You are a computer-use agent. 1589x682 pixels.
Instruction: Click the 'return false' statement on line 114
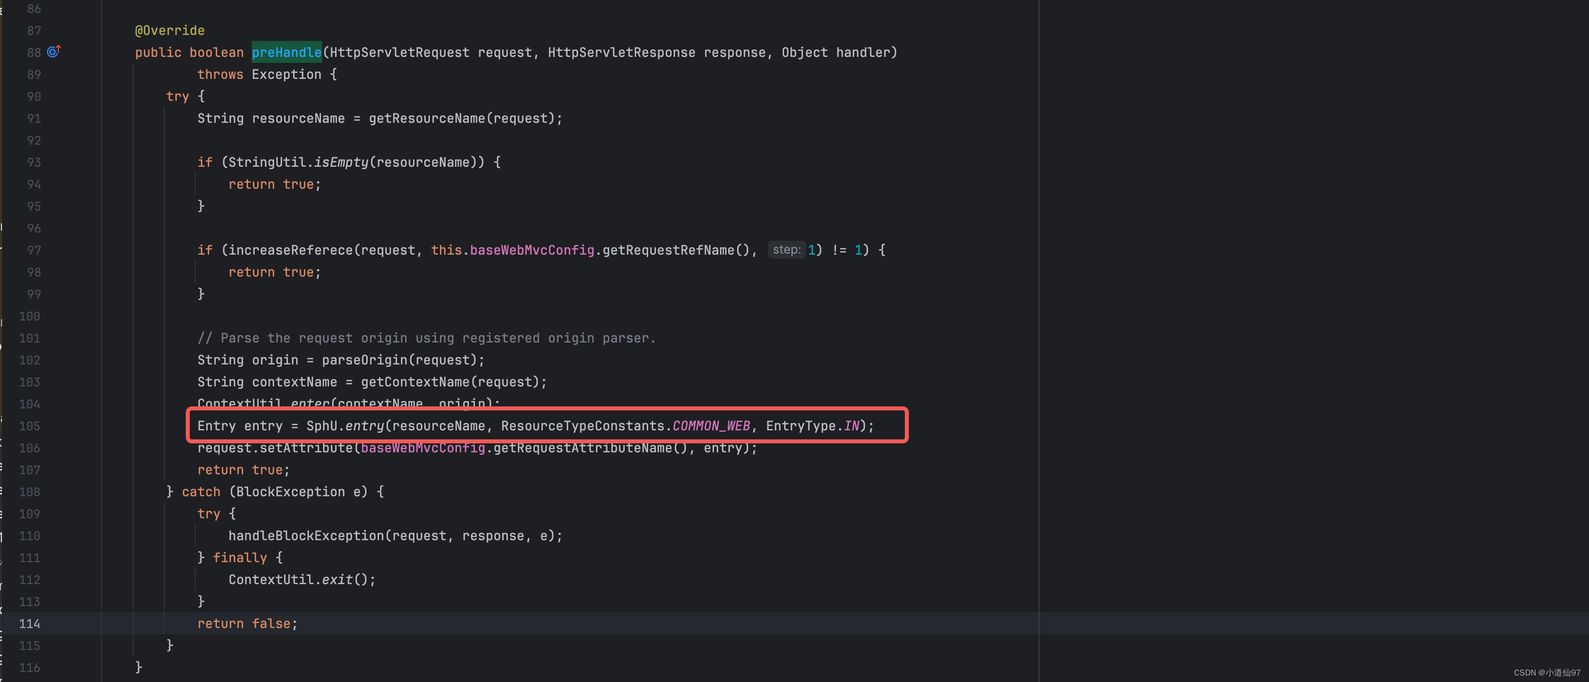pyautogui.click(x=247, y=624)
